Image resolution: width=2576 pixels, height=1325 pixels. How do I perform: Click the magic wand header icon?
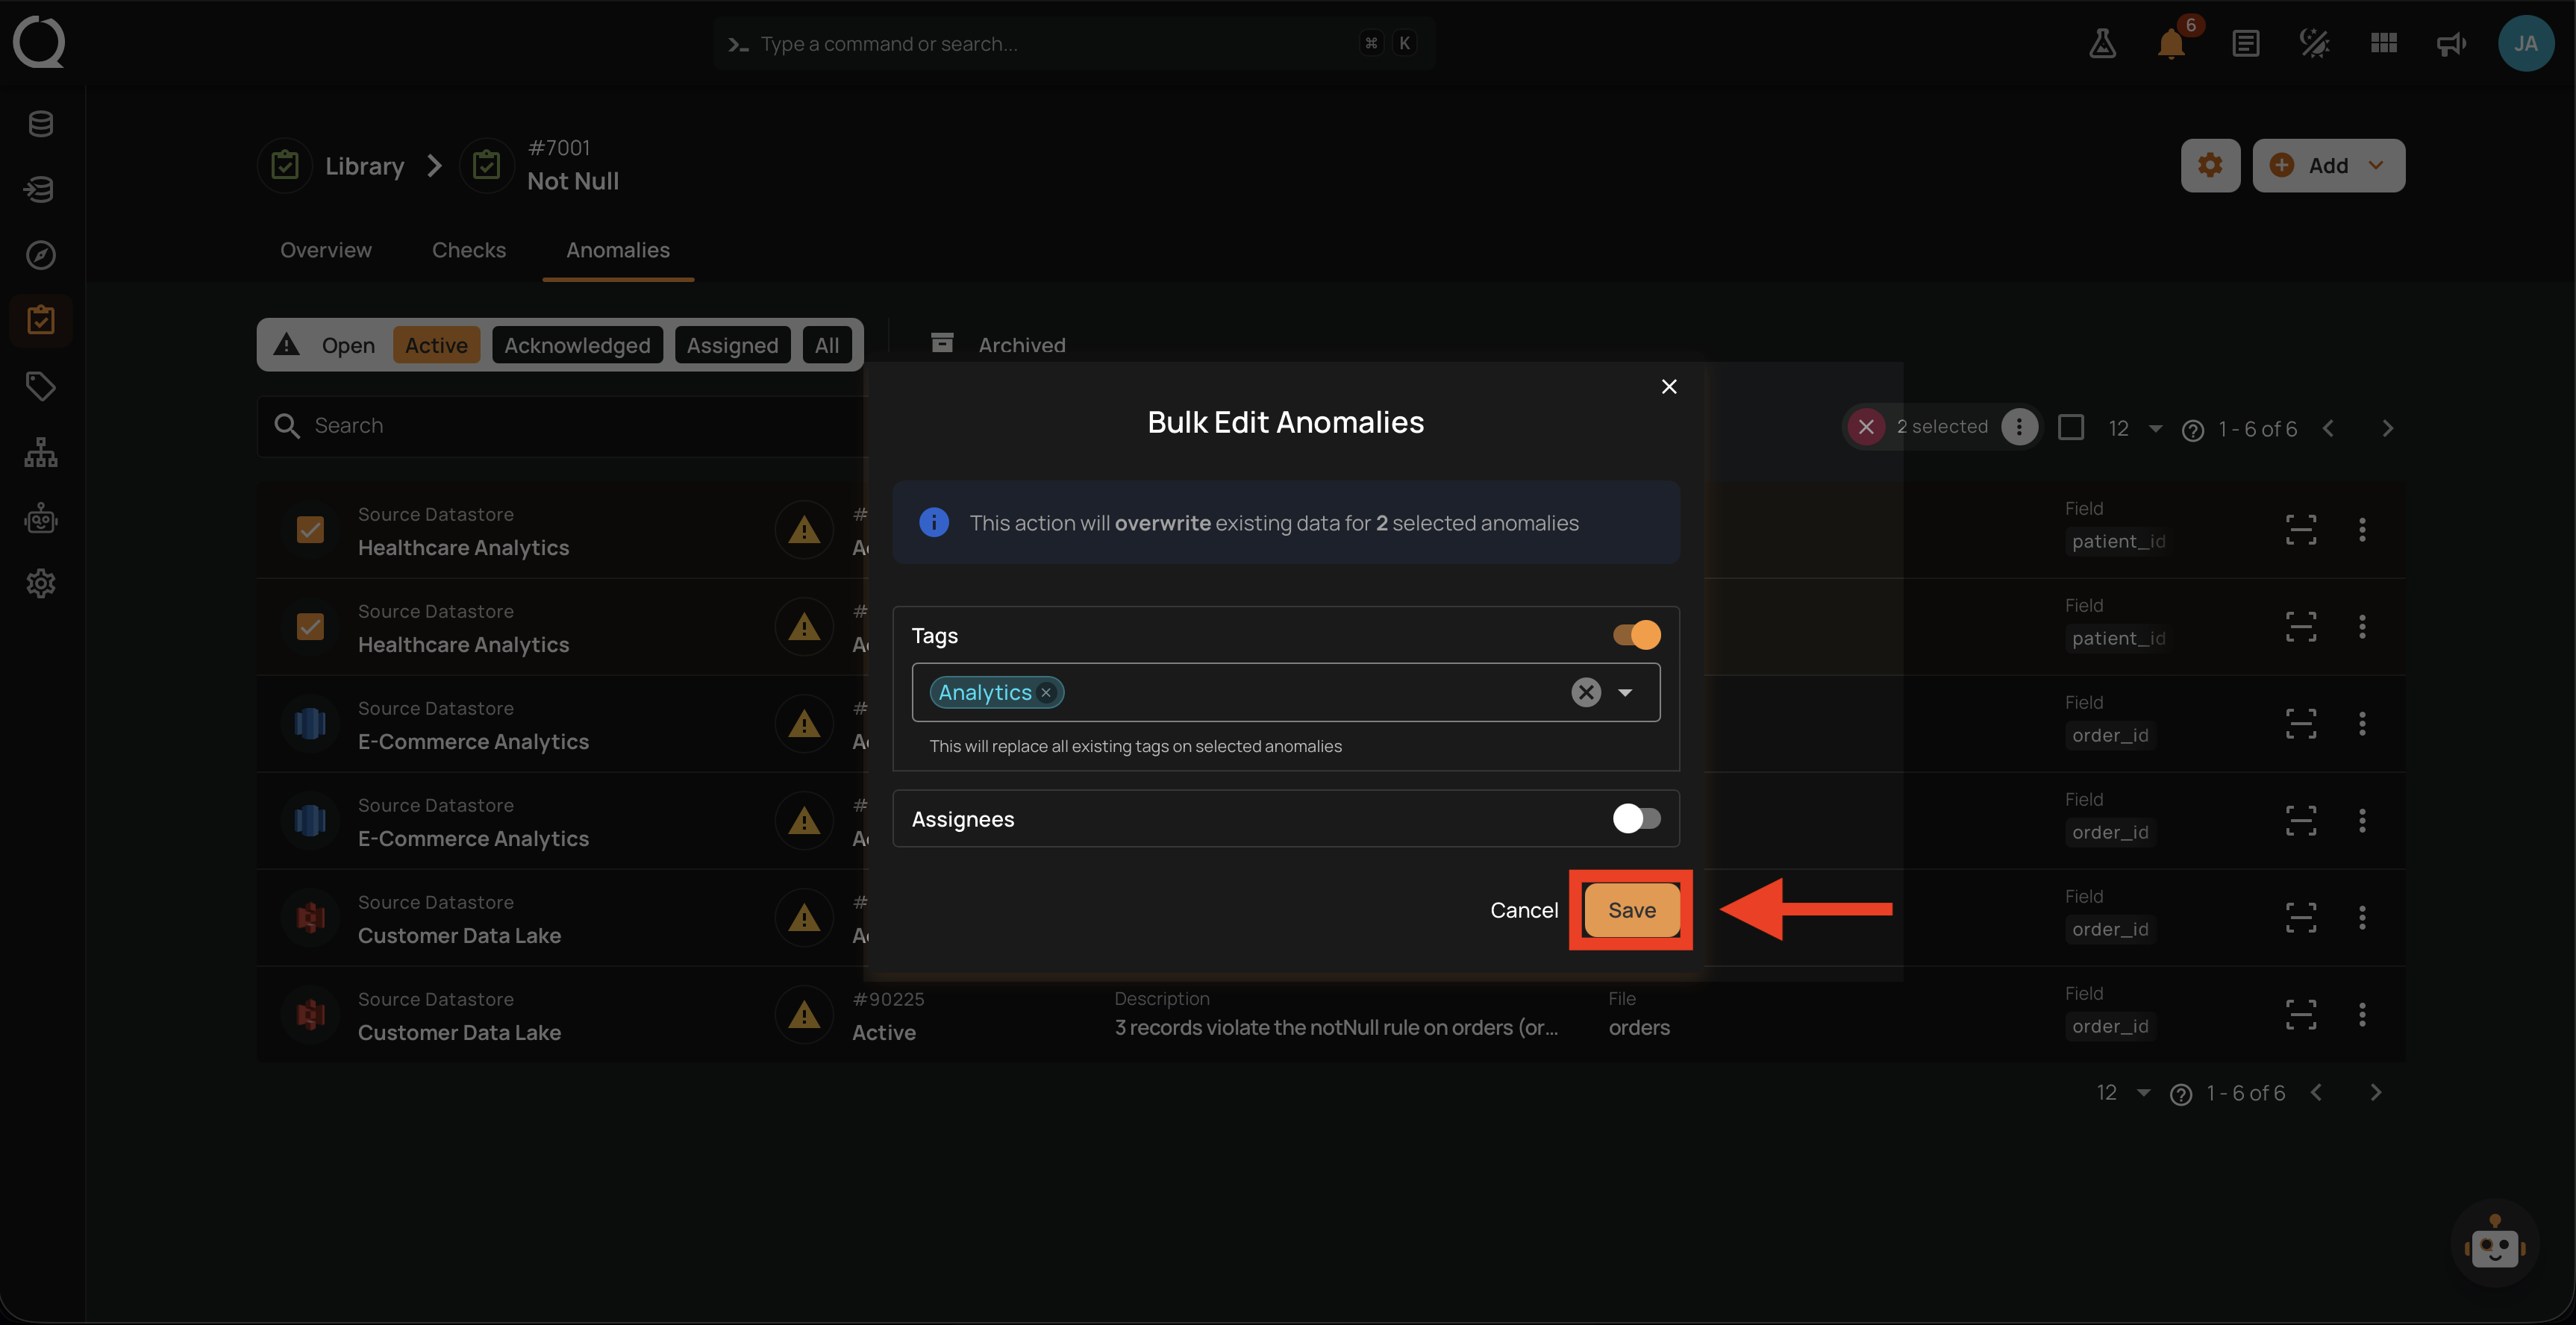pos(2315,43)
